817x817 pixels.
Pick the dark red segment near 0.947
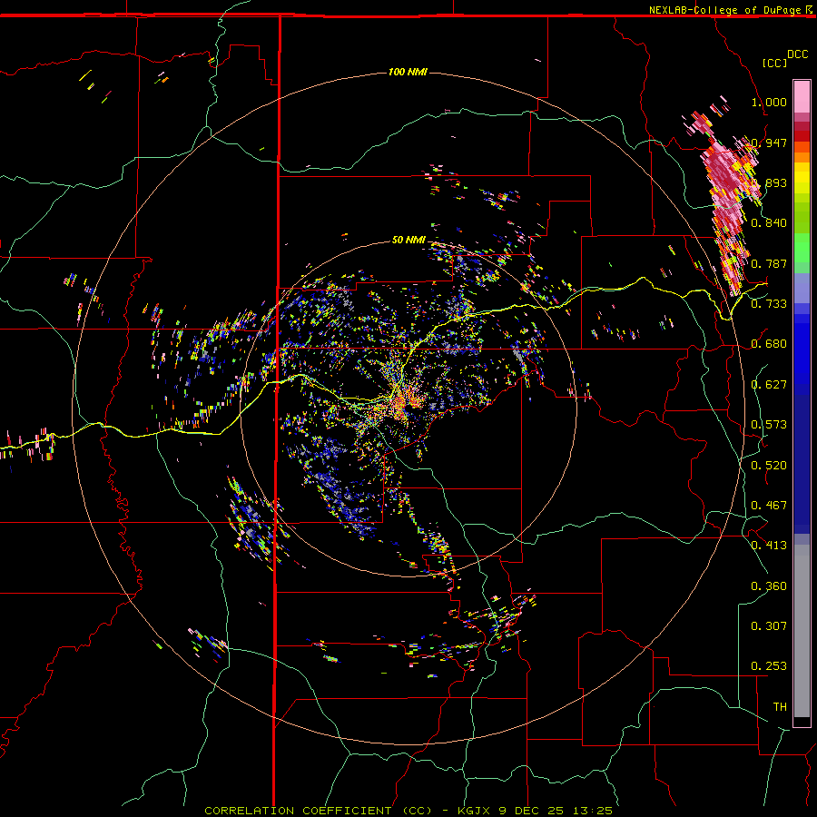click(x=802, y=135)
